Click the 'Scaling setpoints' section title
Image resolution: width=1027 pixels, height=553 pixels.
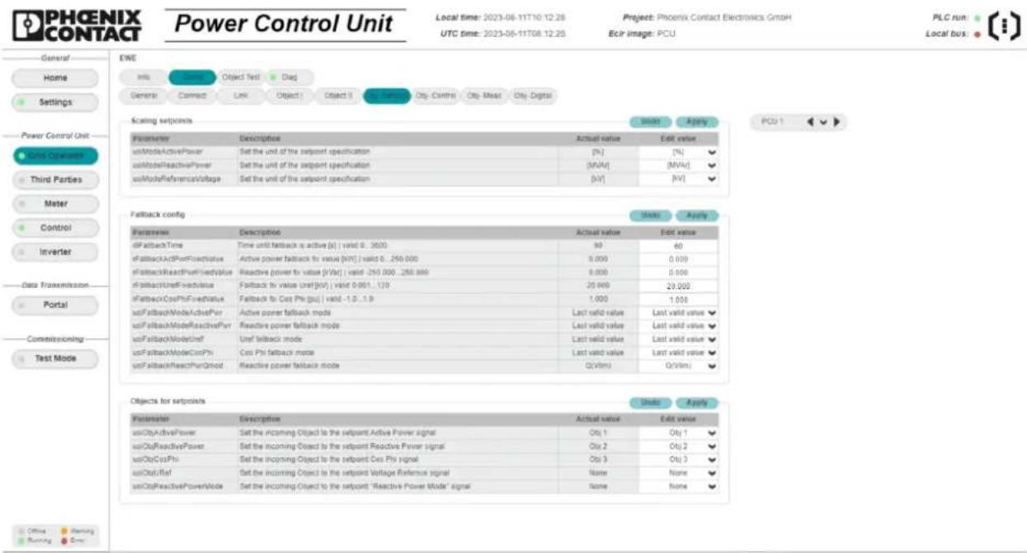[161, 121]
